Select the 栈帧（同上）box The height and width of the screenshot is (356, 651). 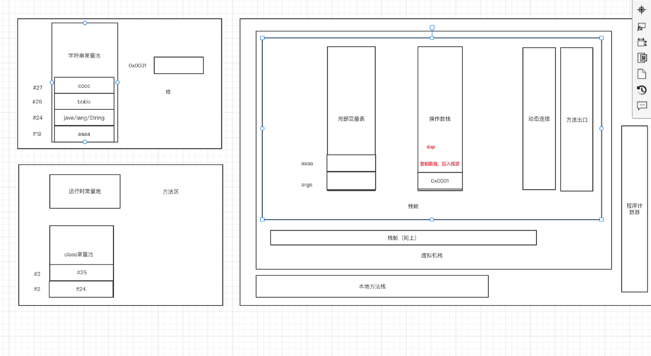pyautogui.click(x=403, y=238)
